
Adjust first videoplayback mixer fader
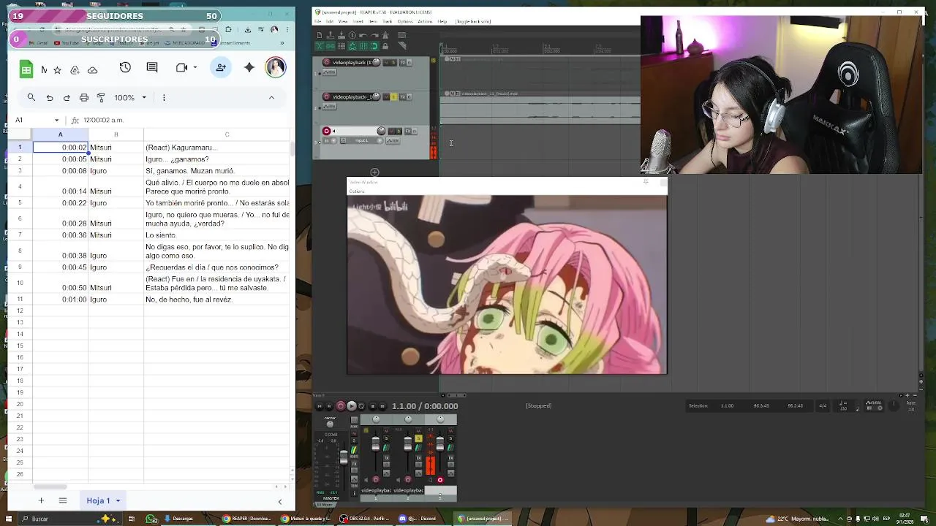376,444
